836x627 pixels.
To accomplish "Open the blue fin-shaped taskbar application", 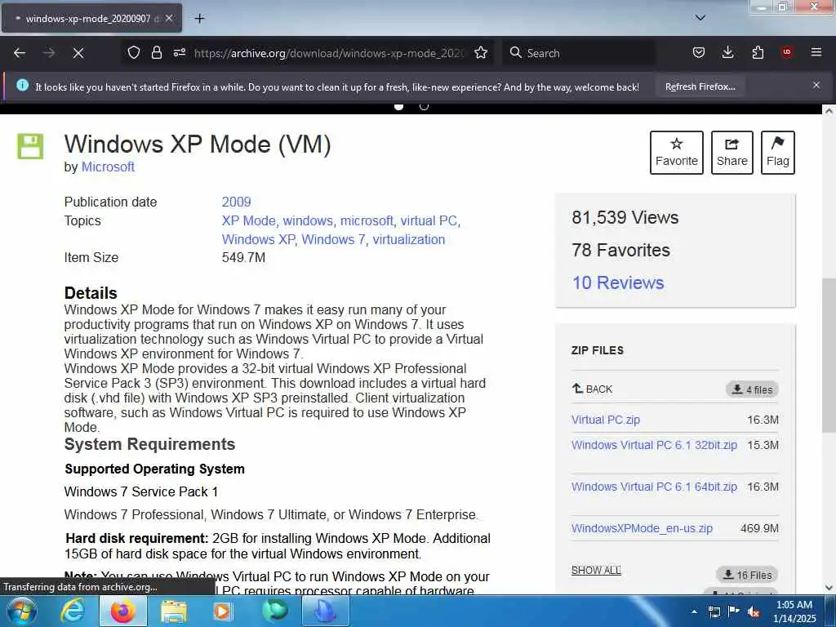I will 325,611.
